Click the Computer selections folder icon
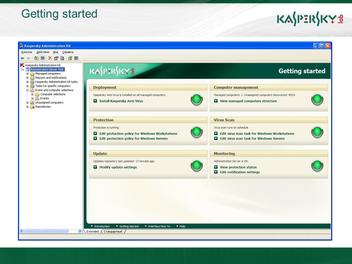Image resolution: width=352 pixels, height=264 pixels. point(37,94)
